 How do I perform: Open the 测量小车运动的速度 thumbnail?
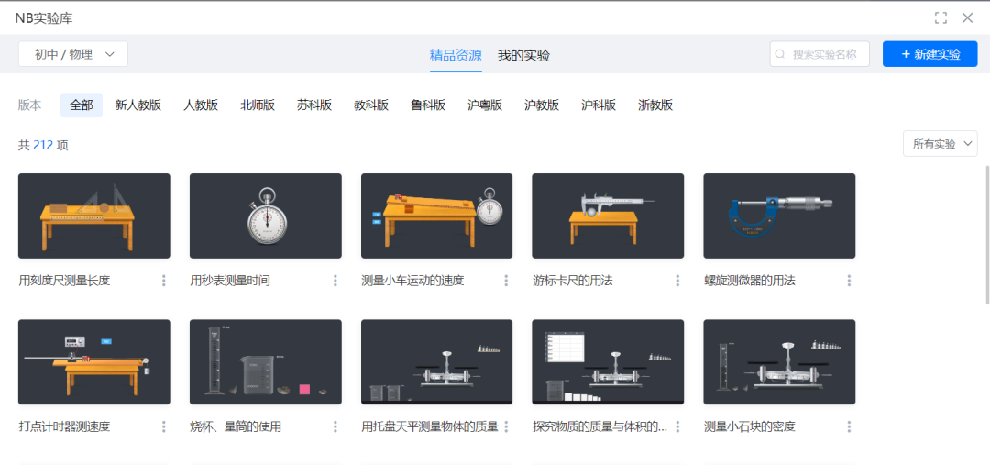[437, 216]
